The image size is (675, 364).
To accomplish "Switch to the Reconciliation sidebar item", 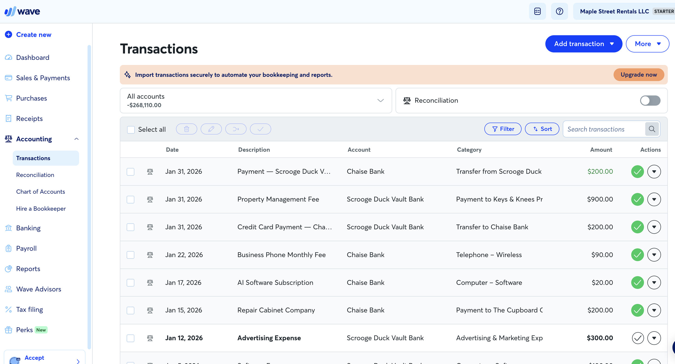I will pyautogui.click(x=35, y=175).
